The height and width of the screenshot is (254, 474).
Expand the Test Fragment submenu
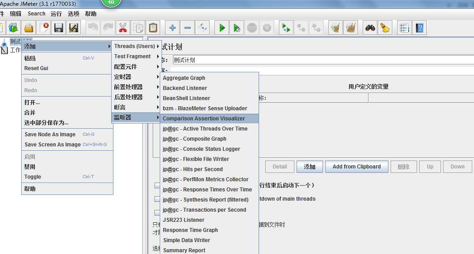[136, 56]
